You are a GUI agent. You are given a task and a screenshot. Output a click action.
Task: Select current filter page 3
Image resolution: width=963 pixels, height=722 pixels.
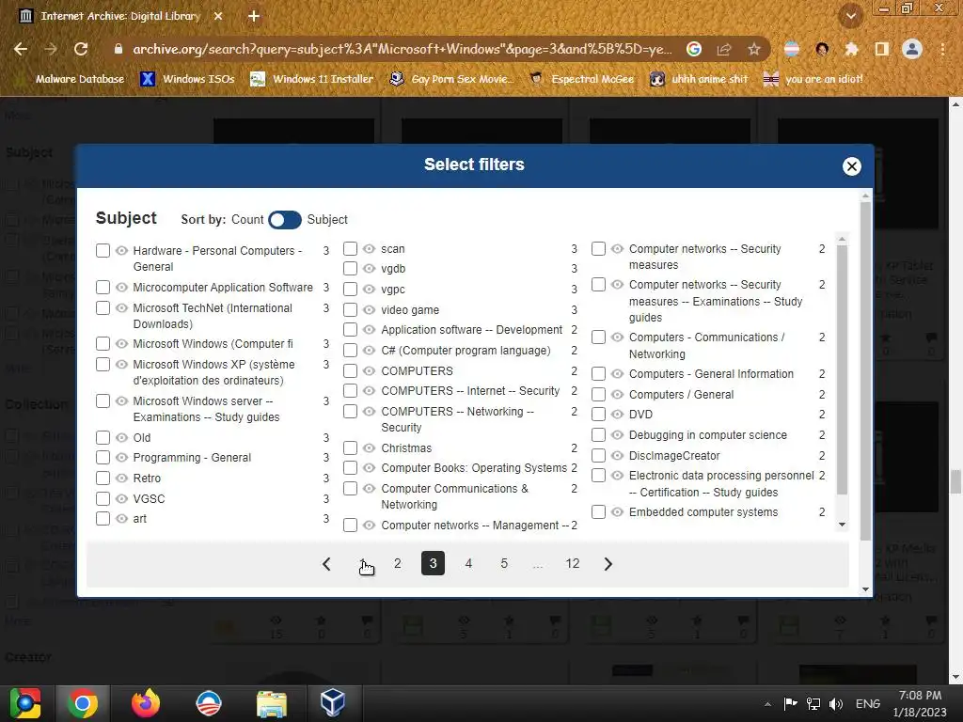coord(433,564)
